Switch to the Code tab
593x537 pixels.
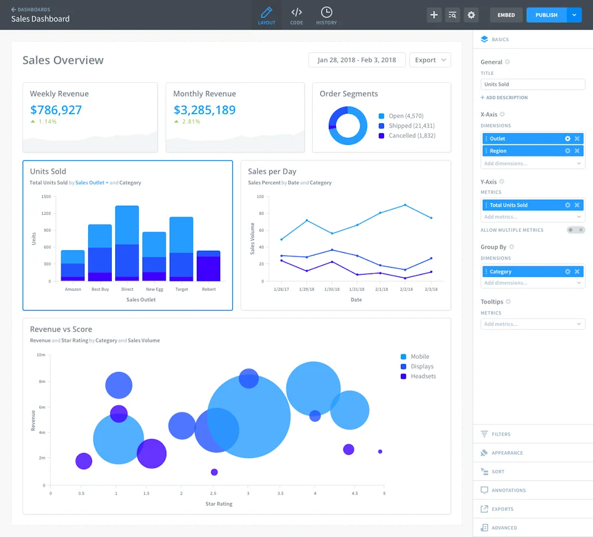pos(296,16)
